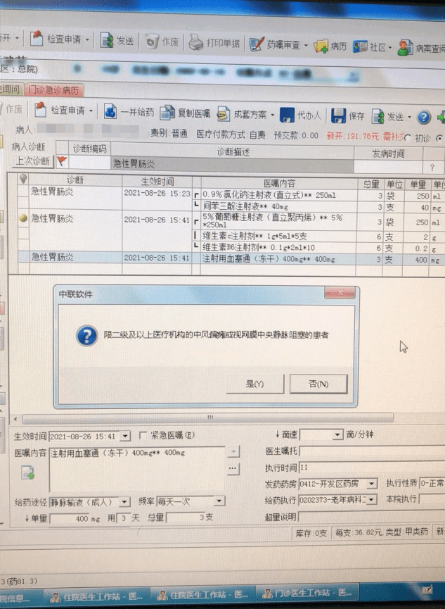Click 保存 floppy disk icon
The height and width of the screenshot is (609, 445).
coord(338,115)
